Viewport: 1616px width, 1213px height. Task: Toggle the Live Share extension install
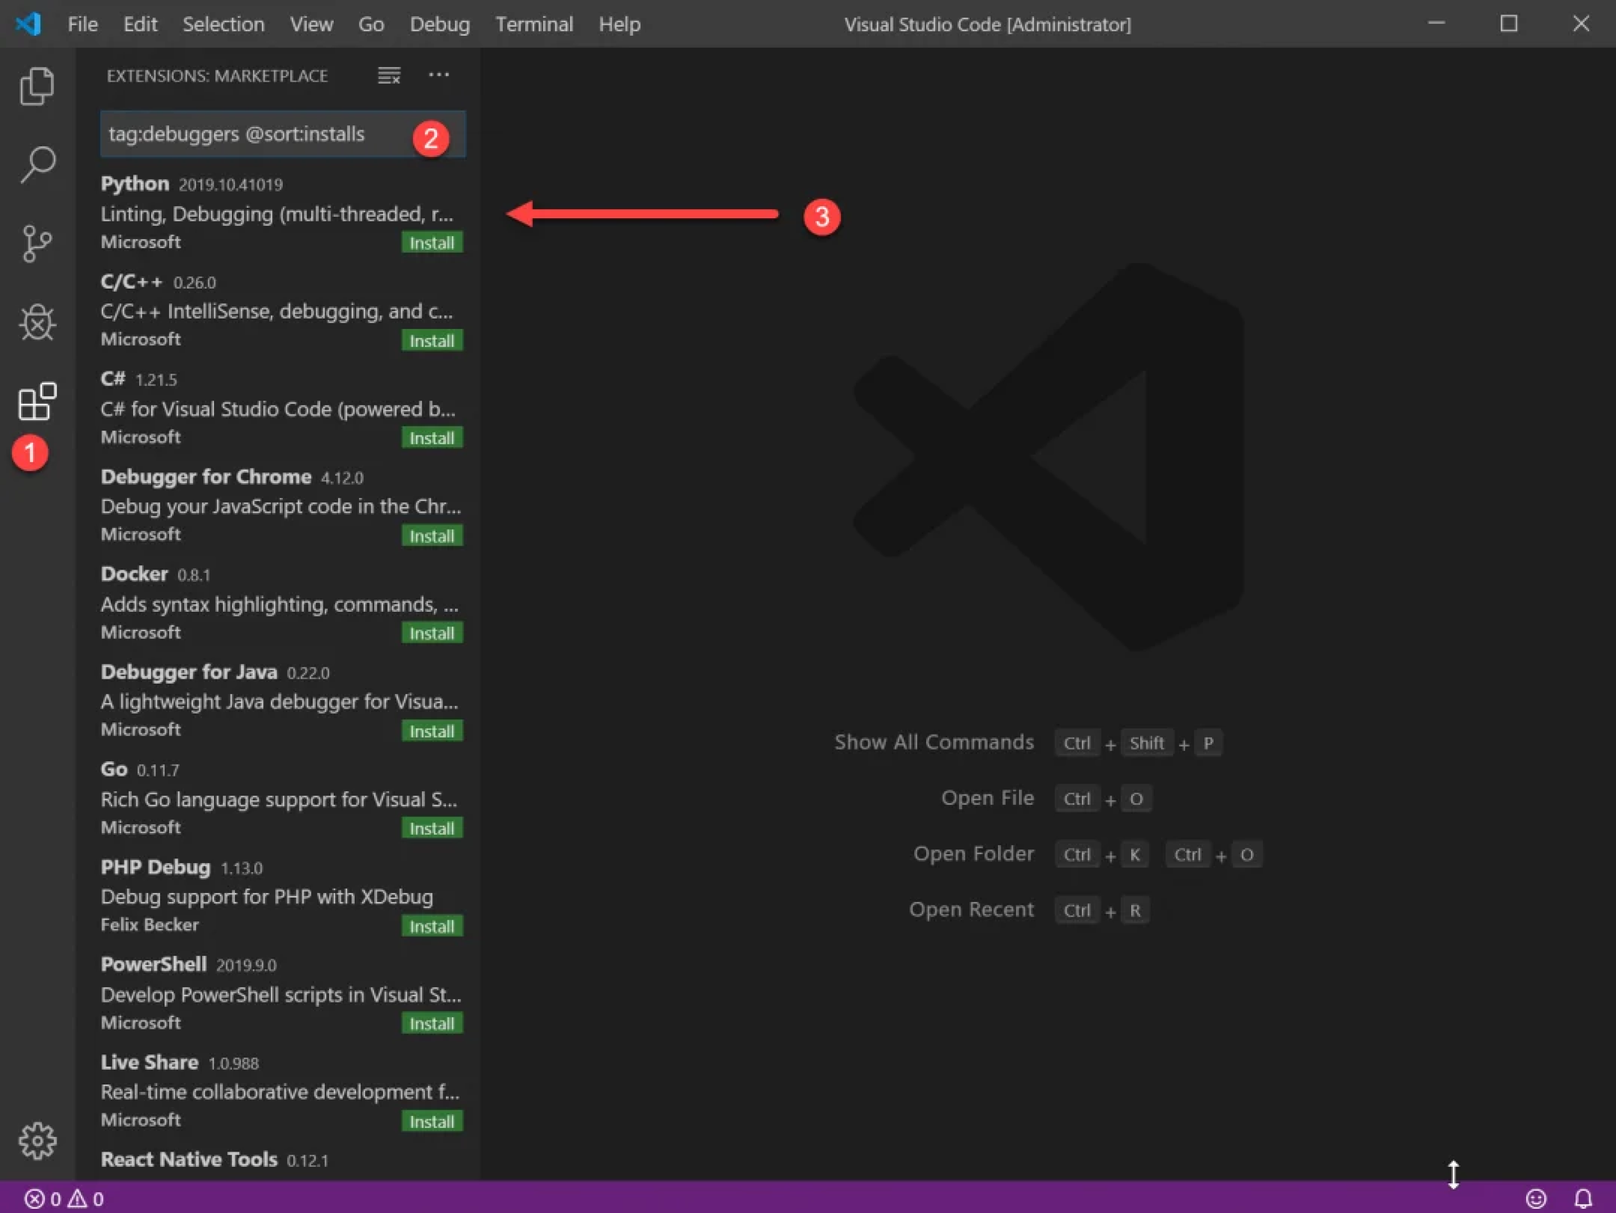coord(432,1120)
